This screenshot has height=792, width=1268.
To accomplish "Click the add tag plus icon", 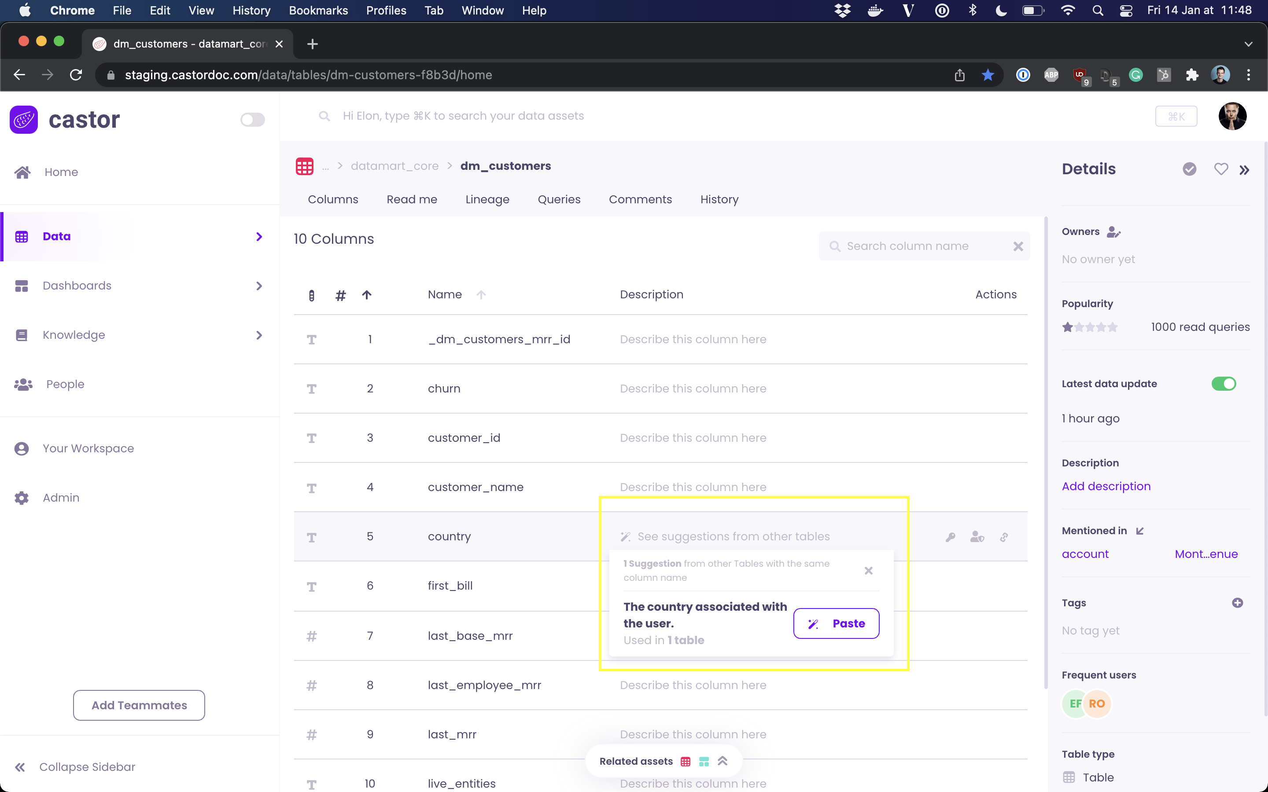I will tap(1237, 603).
